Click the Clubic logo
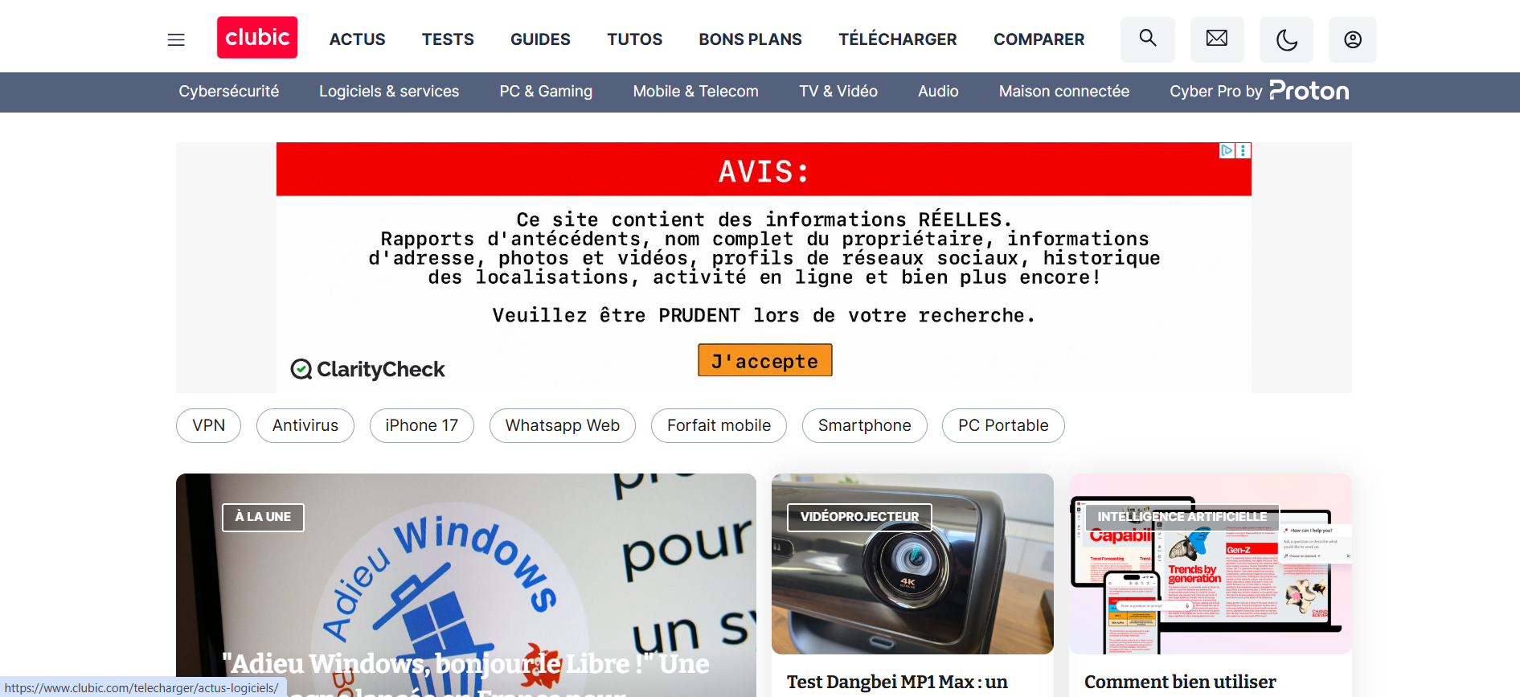The width and height of the screenshot is (1520, 697). point(257,38)
